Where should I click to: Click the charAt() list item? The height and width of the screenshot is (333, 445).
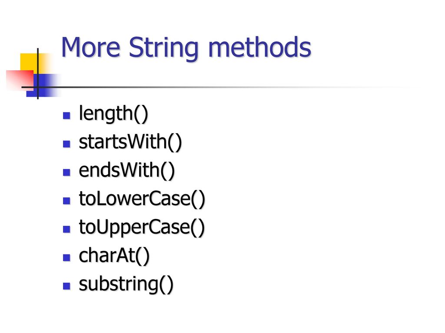click(114, 255)
